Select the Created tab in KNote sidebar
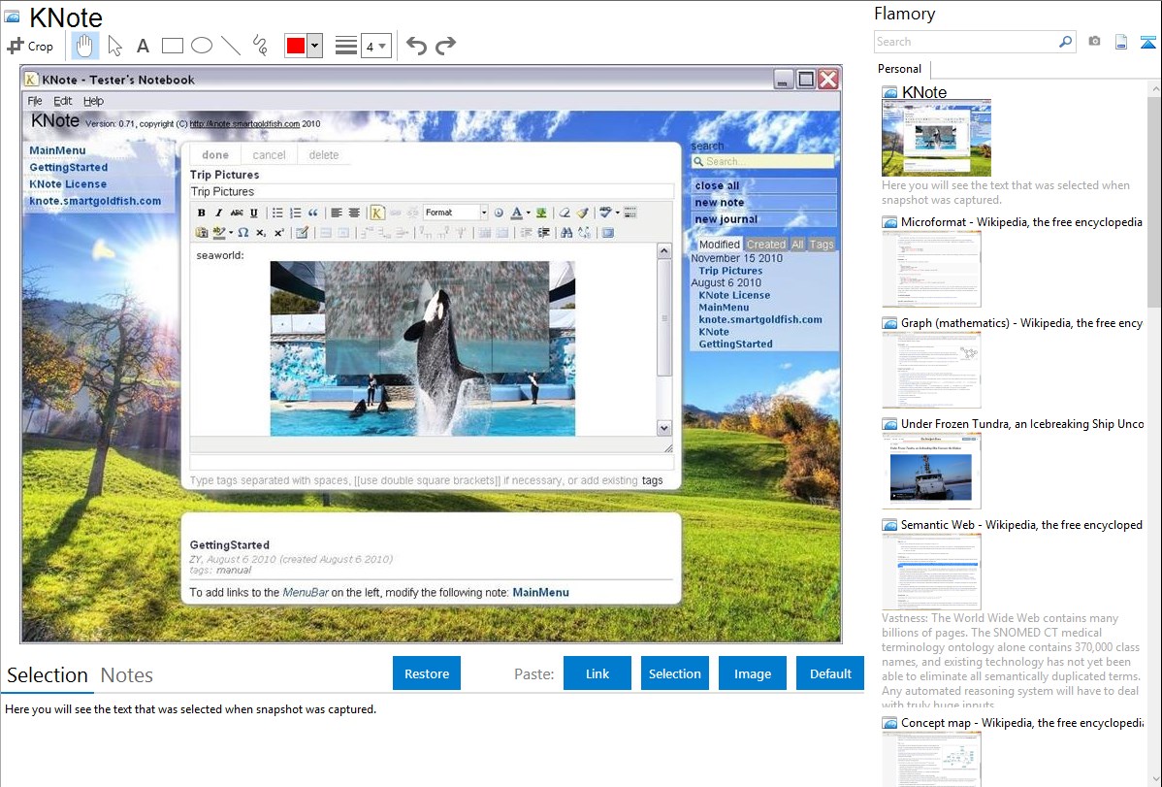Screen dimensions: 1162x787 point(765,244)
